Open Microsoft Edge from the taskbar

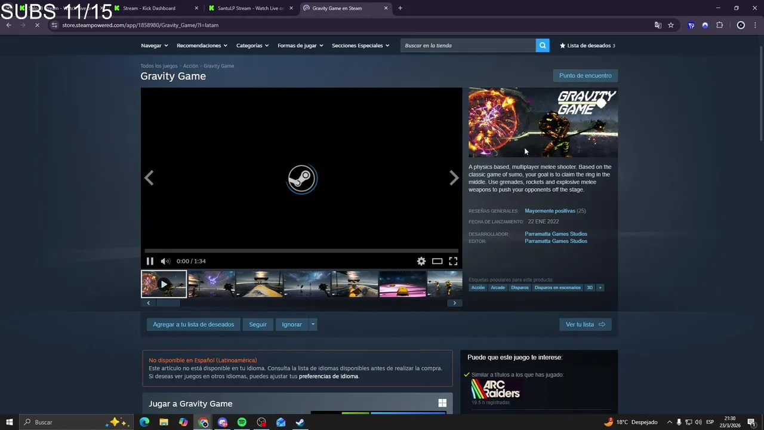point(144,422)
